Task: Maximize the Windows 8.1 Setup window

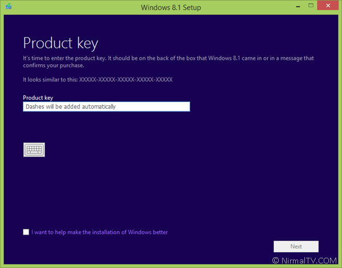Action: pos(311,6)
